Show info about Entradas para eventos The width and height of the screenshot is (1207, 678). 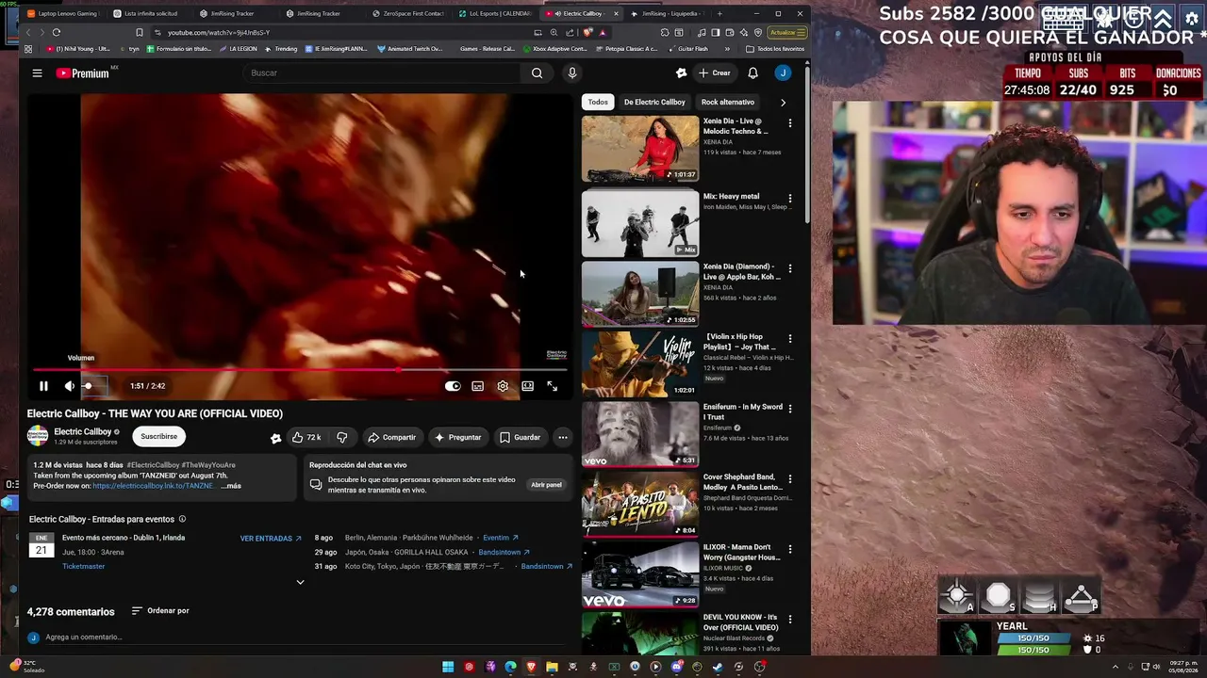(x=182, y=519)
